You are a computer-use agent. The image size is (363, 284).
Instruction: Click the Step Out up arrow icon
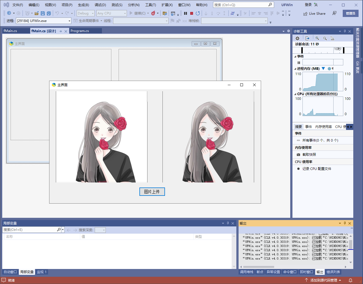pyautogui.click(x=224, y=13)
